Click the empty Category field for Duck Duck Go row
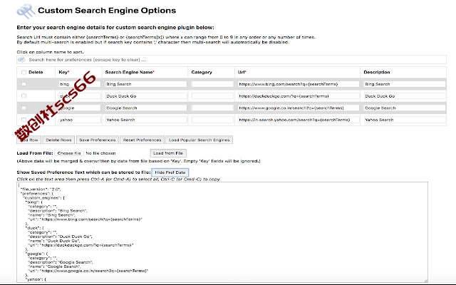 point(212,96)
